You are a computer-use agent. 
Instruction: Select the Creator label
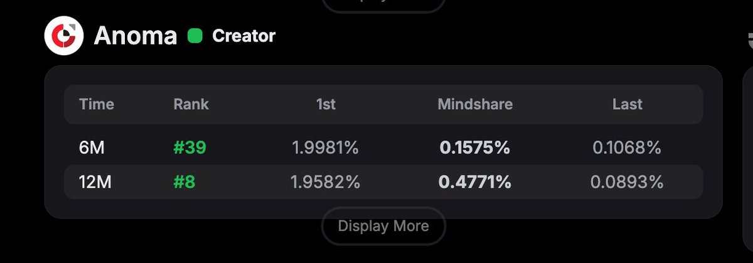(244, 36)
